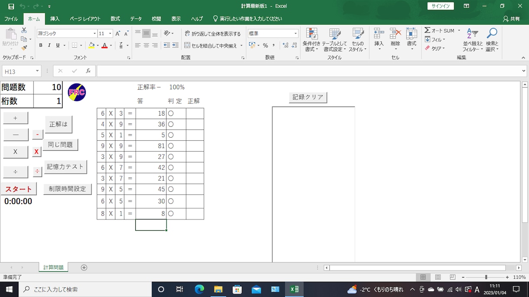Switch to the 数式 tab
This screenshot has height=297, width=529.
(115, 19)
